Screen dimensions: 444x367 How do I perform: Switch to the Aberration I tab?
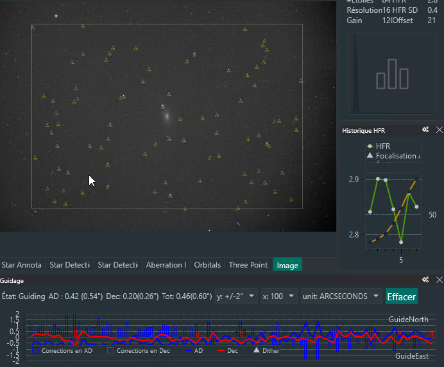166,265
